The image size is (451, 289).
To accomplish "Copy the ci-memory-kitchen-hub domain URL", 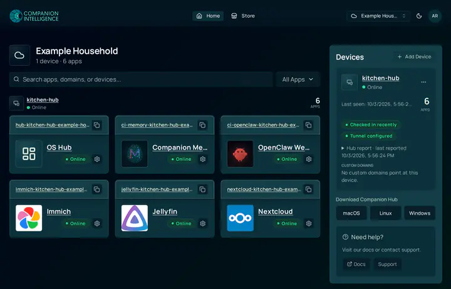I will (203, 125).
